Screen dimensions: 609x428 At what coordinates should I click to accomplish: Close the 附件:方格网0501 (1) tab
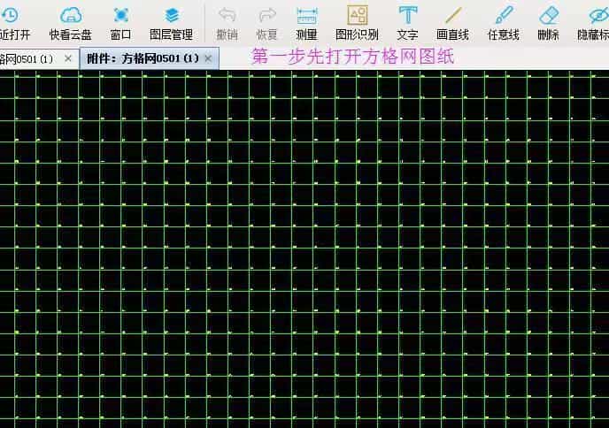208,58
